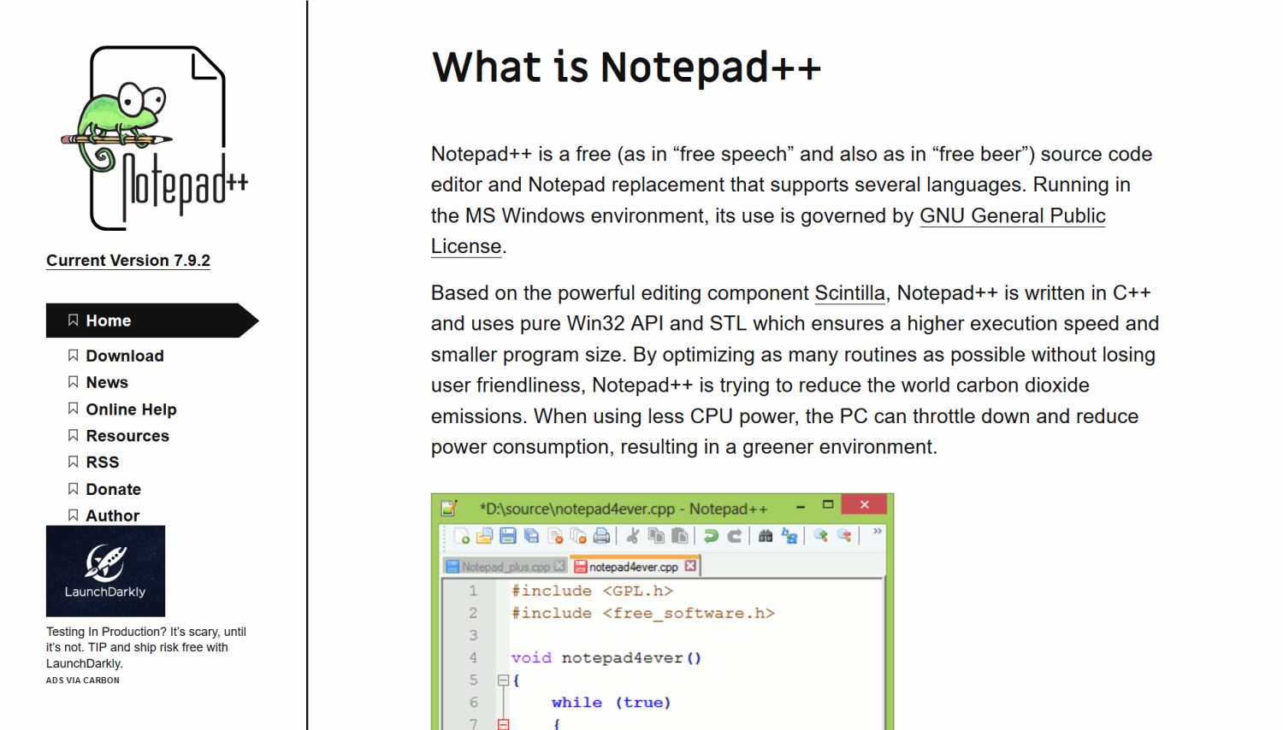Follow the Scintilla link
The width and height of the screenshot is (1283, 730).
(849, 293)
